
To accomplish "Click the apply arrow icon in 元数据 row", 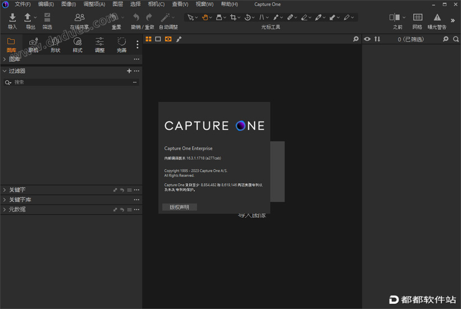I will [122, 210].
